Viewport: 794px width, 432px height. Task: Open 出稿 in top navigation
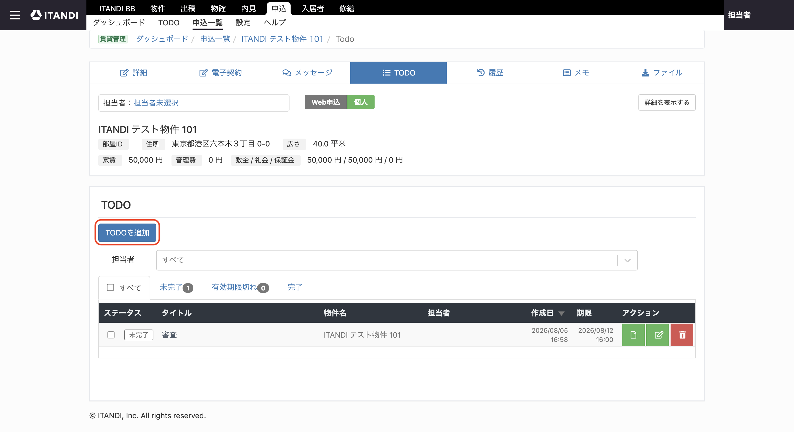(x=188, y=8)
